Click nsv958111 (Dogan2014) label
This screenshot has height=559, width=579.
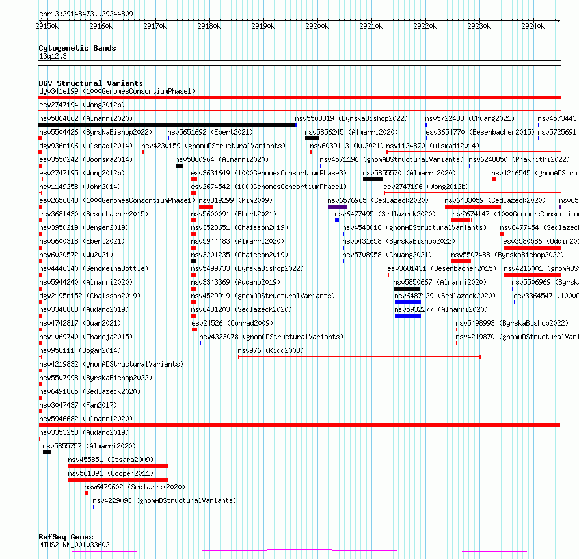[80, 350]
